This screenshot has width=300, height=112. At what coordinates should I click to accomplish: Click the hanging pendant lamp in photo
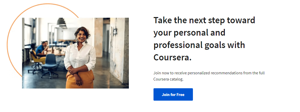[61, 22]
